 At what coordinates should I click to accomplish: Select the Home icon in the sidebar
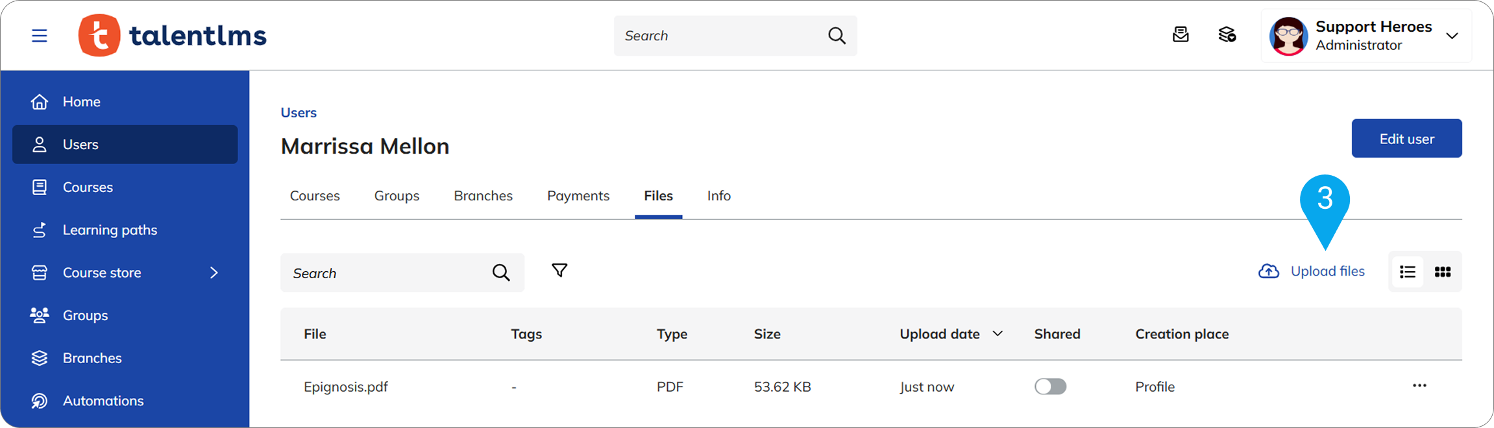[39, 101]
